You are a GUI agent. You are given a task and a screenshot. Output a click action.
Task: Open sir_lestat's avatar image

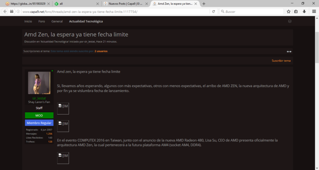coord(39,83)
